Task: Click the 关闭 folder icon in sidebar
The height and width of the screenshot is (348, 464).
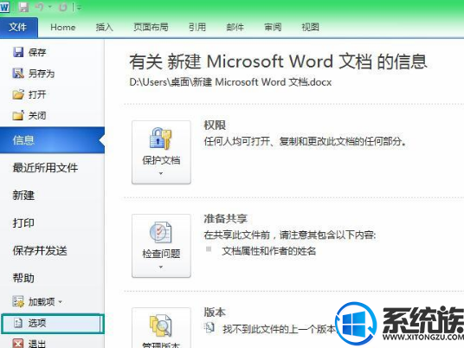Action: click(18, 115)
